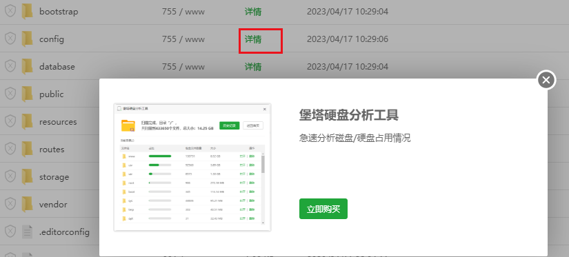
Task: Select the vendor folder icon
Action: (27, 204)
